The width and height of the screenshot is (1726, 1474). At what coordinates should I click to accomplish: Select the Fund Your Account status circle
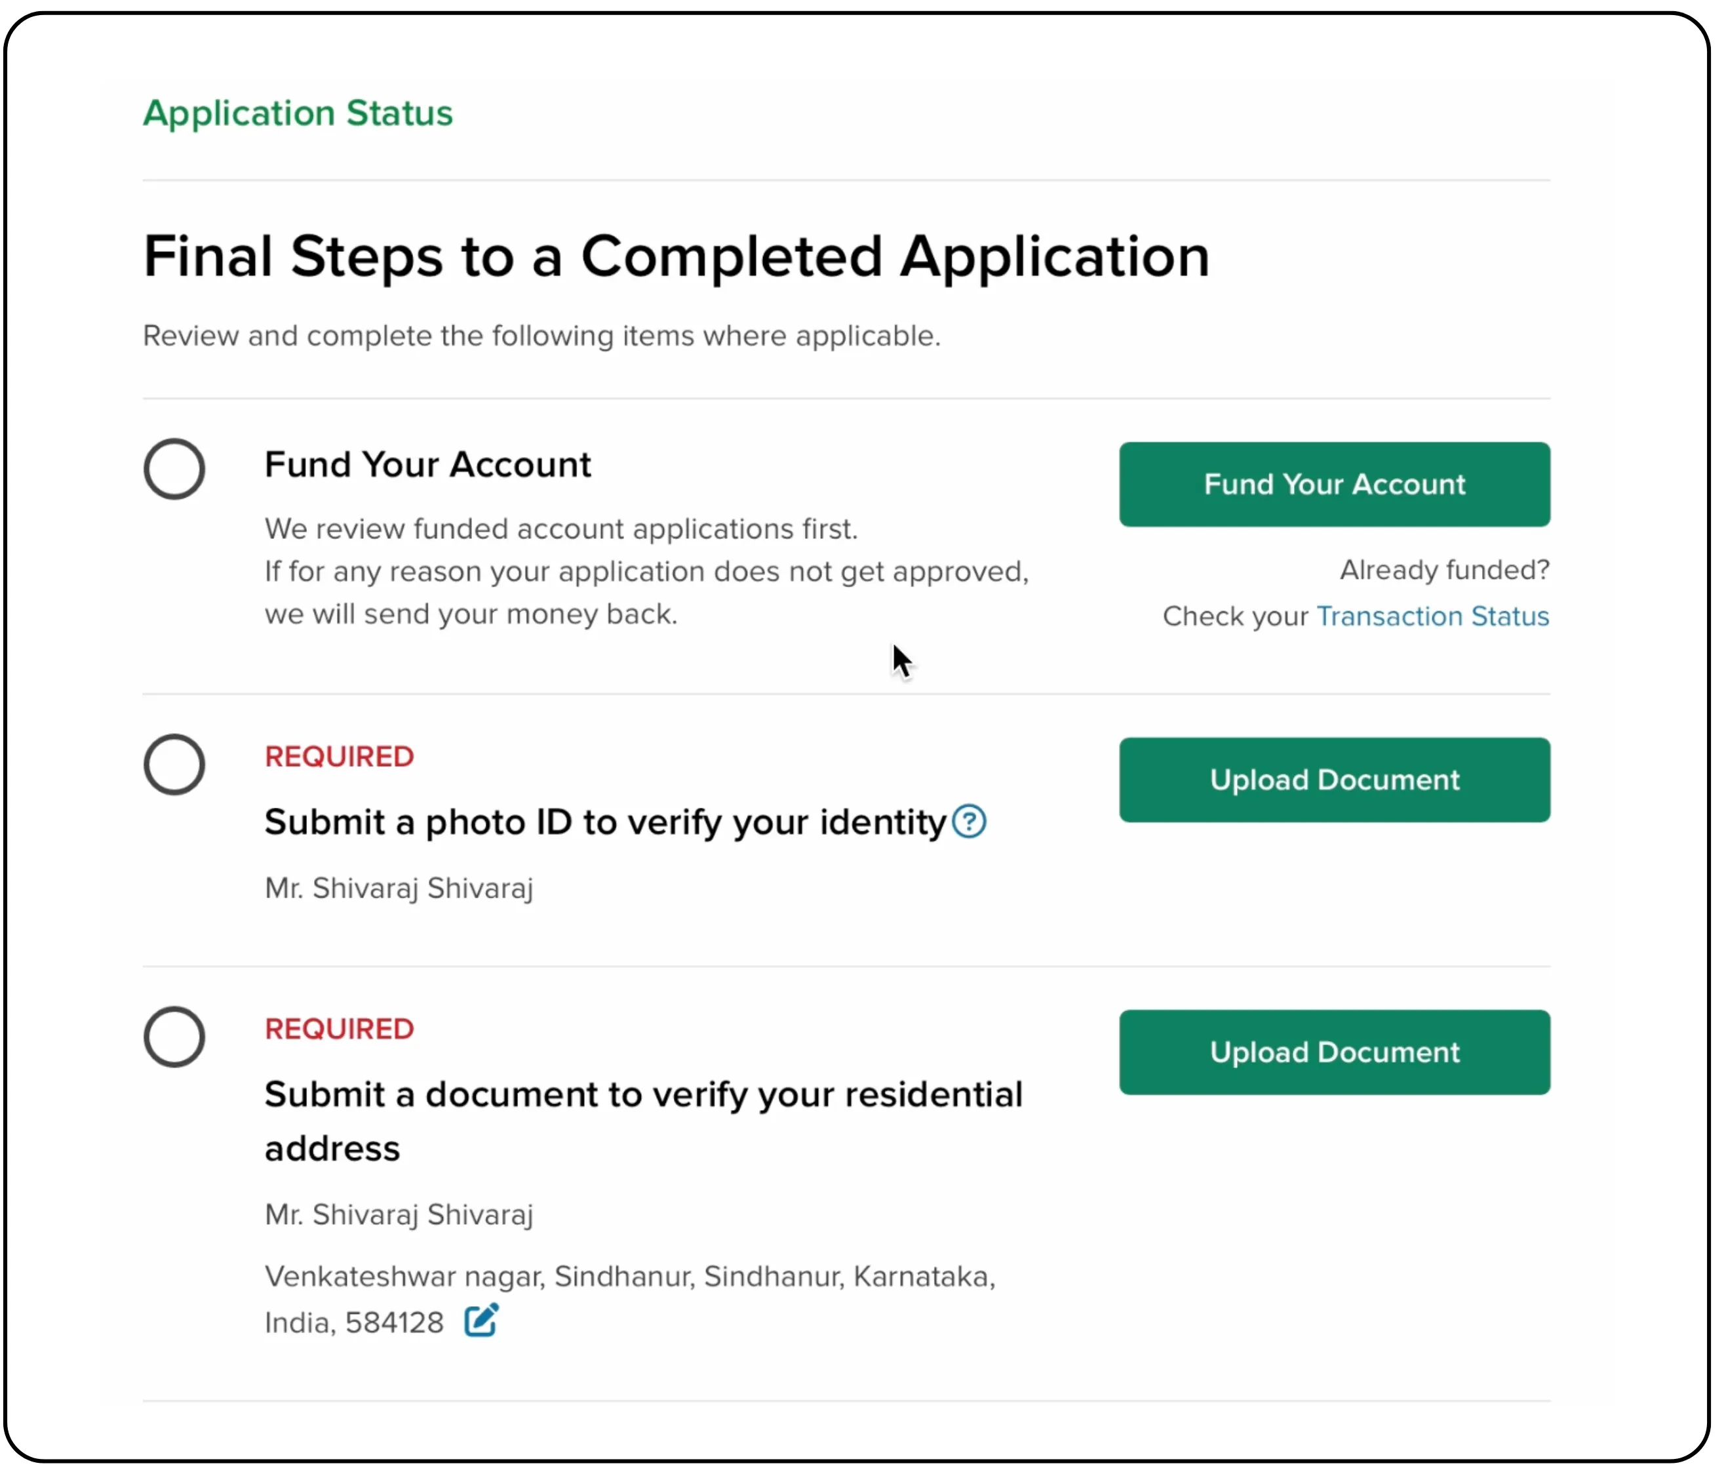pos(174,468)
